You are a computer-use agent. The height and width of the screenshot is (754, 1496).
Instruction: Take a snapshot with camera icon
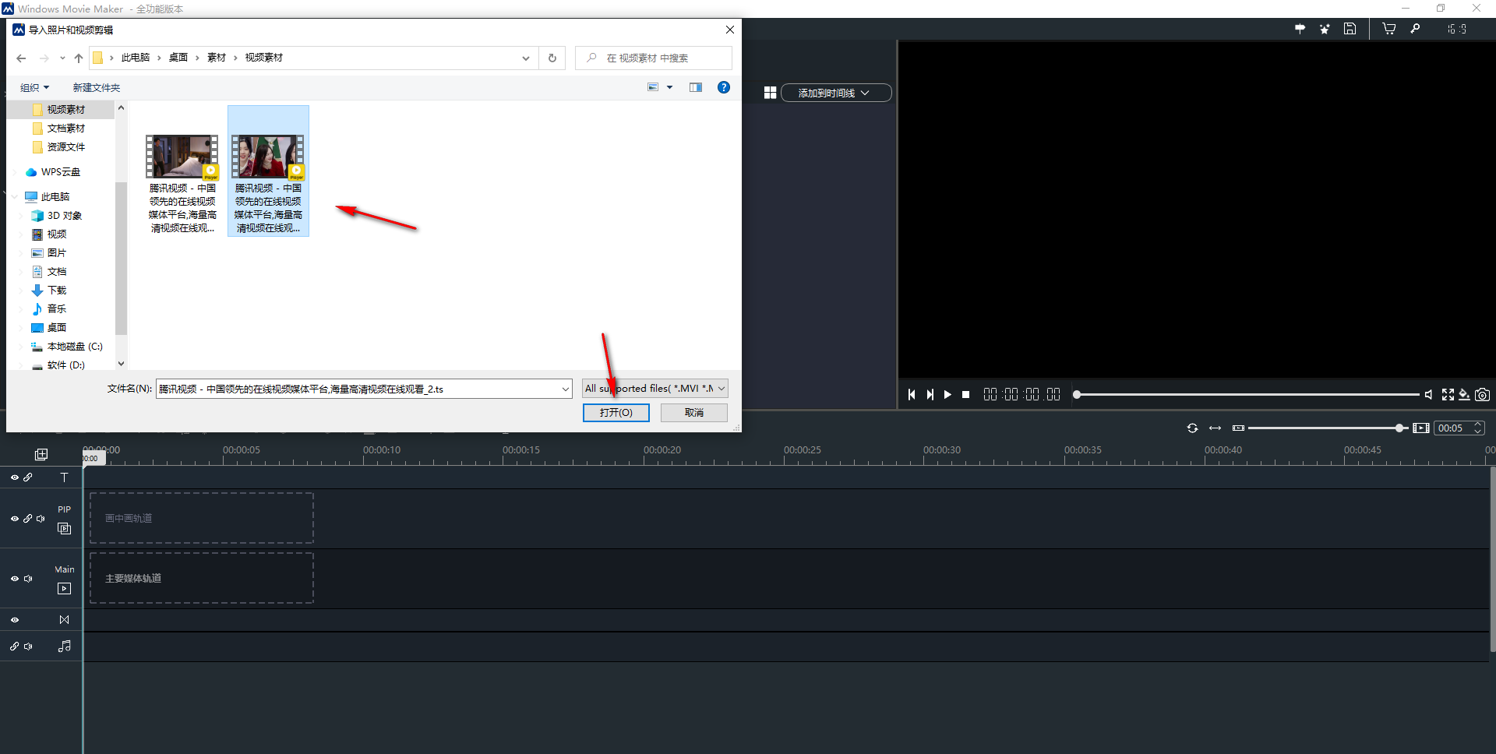click(1482, 395)
